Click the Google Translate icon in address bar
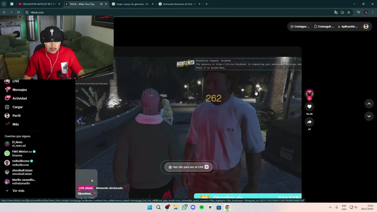The width and height of the screenshot is (377, 212). [x=336, y=12]
